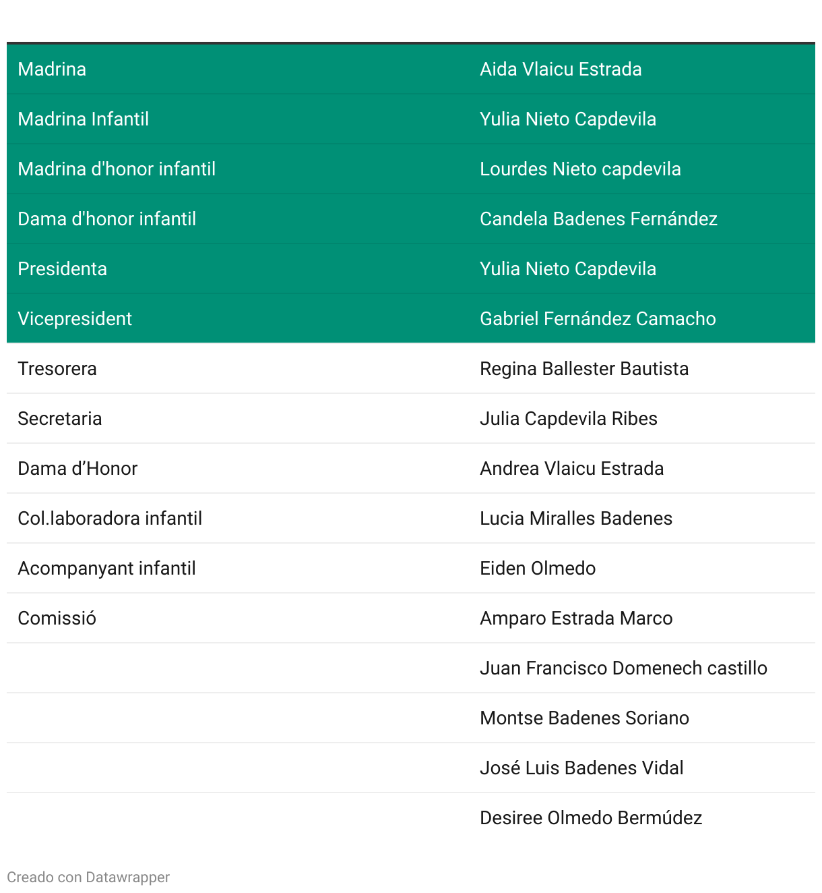Select Regina Ballester Bautista name
822x893 pixels.
point(583,369)
